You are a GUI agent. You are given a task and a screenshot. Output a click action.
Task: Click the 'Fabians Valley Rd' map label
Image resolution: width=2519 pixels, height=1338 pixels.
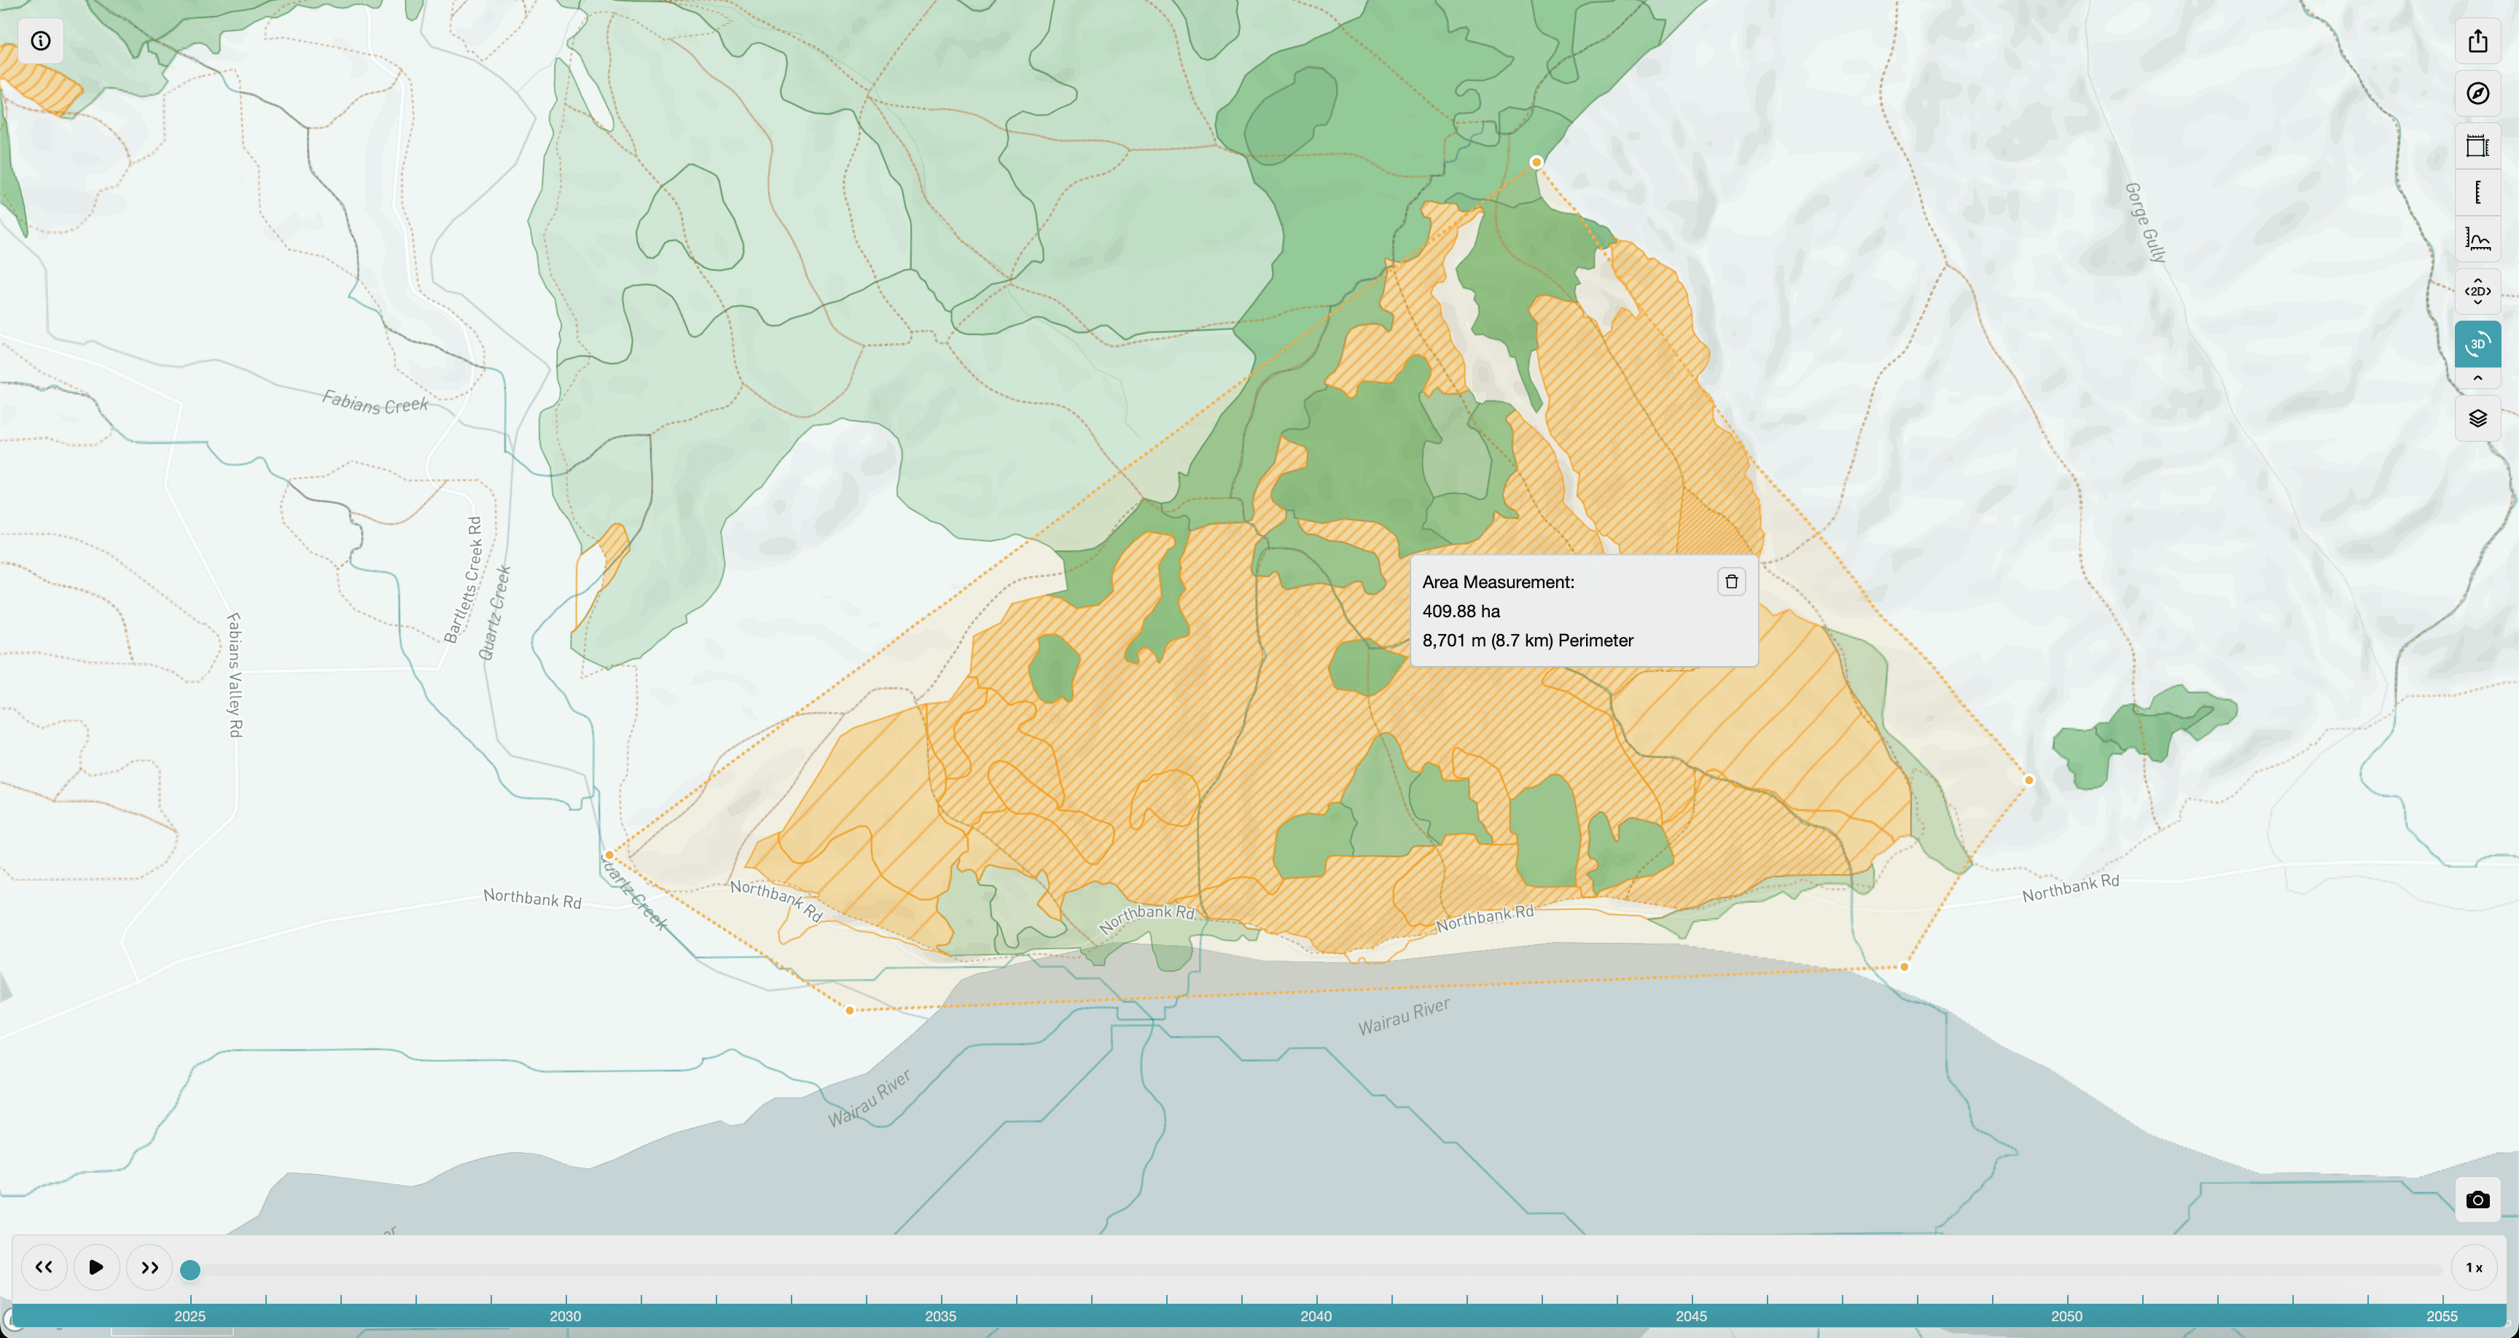pos(235,675)
